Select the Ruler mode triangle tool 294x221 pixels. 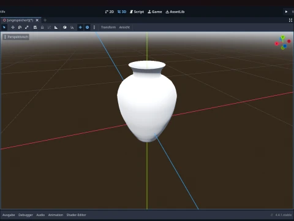(56, 27)
